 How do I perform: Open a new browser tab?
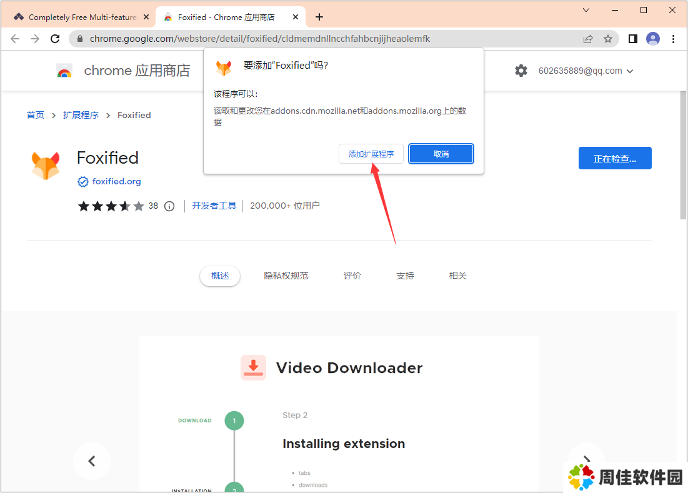[x=319, y=17]
